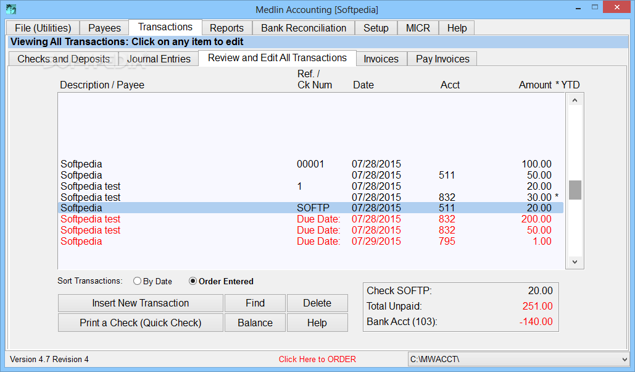Click the Ref. / Ck Num column header
Viewport: 635px width, 372px height.
coord(315,79)
